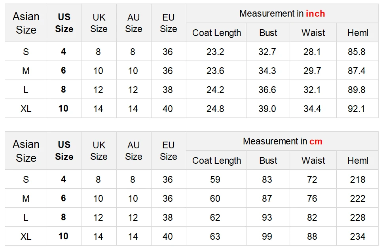
Task: Click the 24.8 coat length cell
Action: 215,109
